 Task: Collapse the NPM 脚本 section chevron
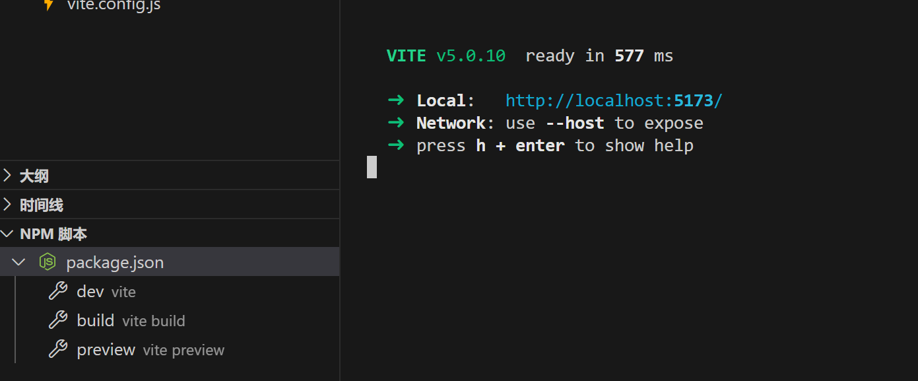coord(7,234)
